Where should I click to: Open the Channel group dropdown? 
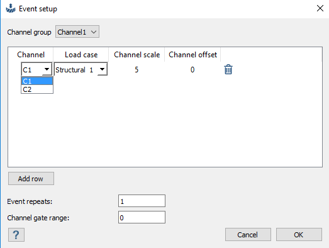coord(77,32)
